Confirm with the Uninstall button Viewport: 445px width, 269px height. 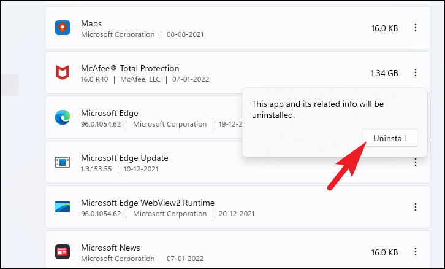pyautogui.click(x=390, y=138)
